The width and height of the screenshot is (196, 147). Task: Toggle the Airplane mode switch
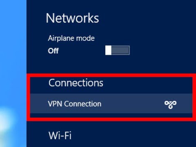coord(118,50)
